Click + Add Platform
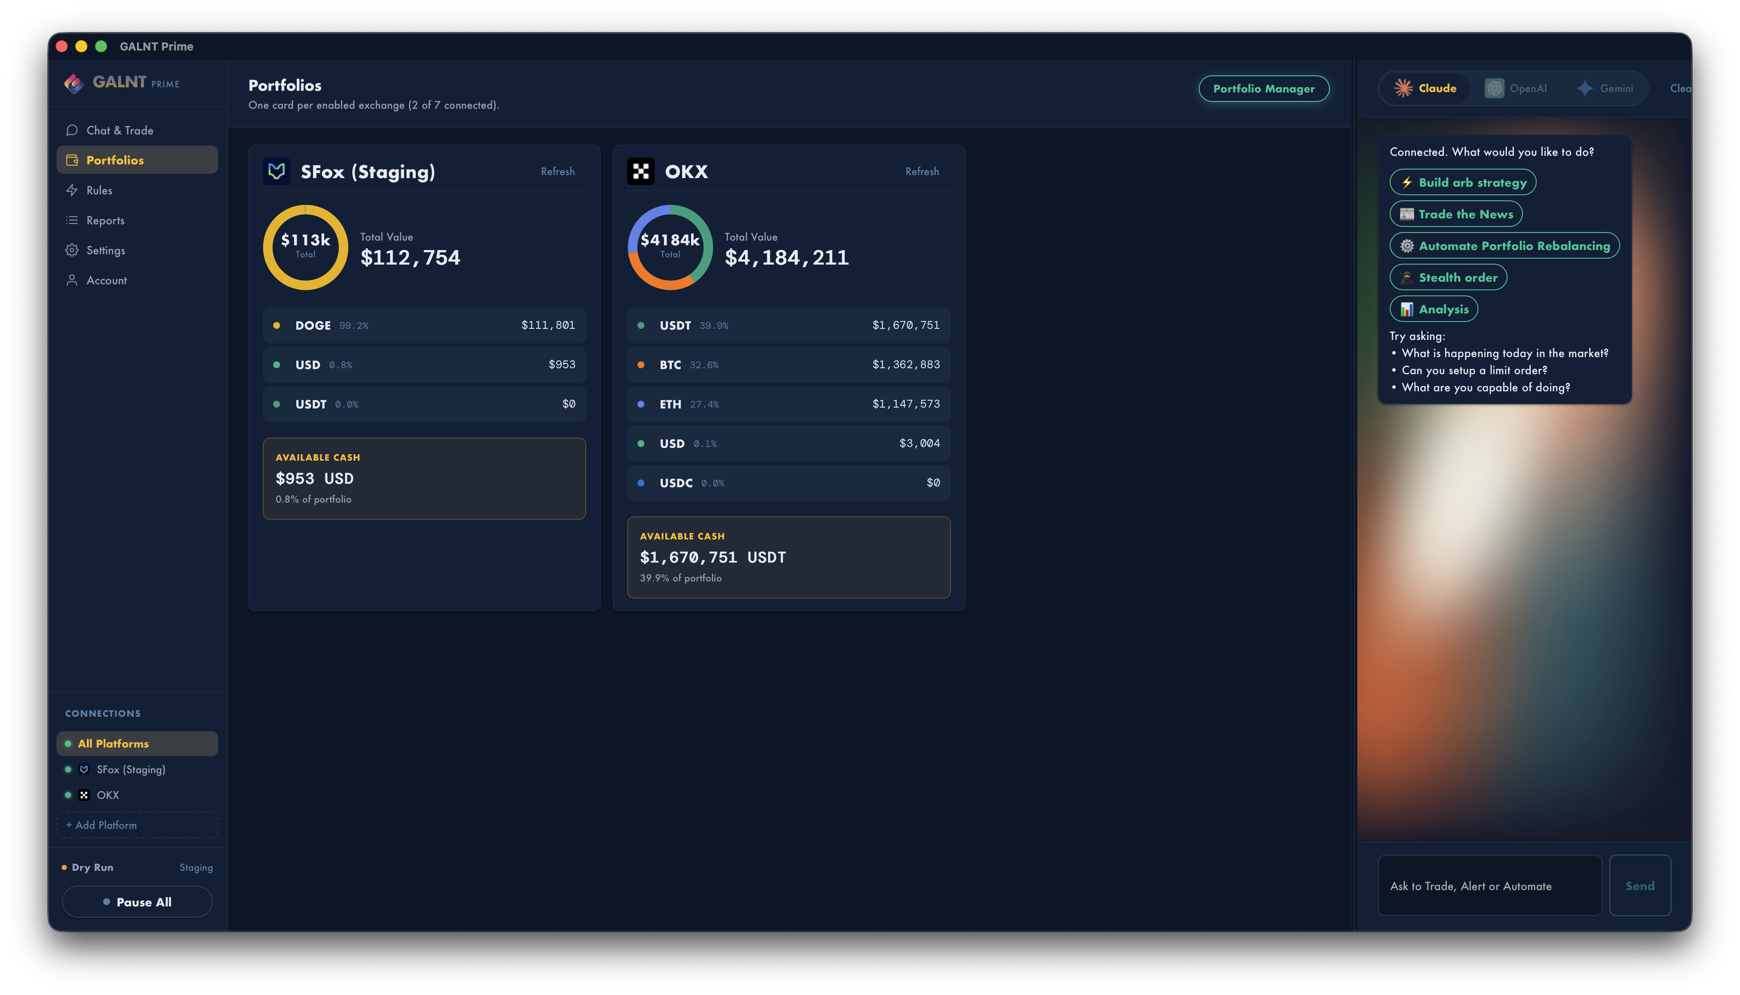Viewport: 1740px width, 995px height. (x=137, y=825)
